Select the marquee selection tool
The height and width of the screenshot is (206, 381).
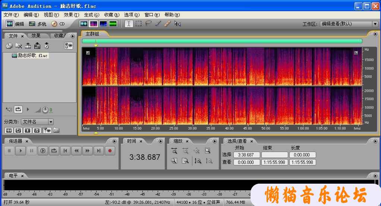click(x=139, y=23)
